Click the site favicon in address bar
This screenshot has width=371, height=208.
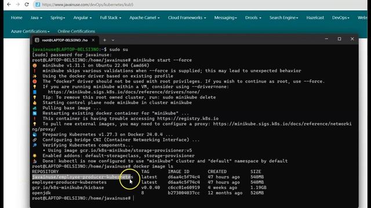tap(38, 5)
